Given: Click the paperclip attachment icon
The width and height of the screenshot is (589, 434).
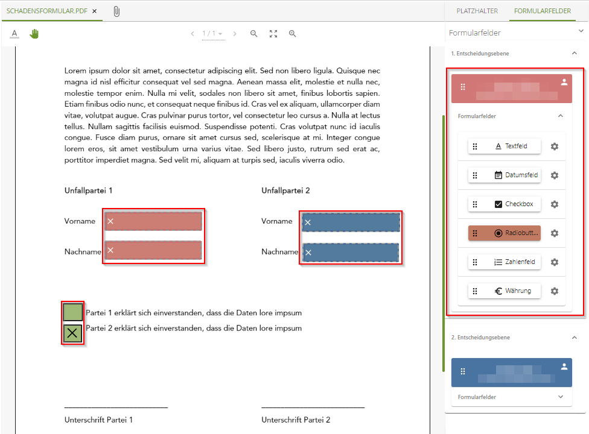Looking at the screenshot, I should coord(116,11).
